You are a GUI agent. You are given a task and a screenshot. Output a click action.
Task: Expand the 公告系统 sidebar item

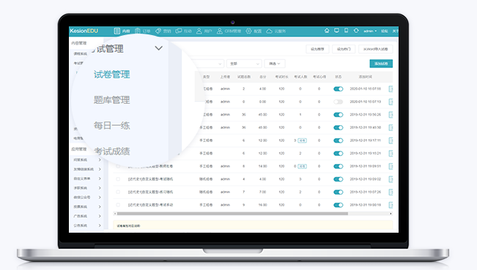(100, 225)
